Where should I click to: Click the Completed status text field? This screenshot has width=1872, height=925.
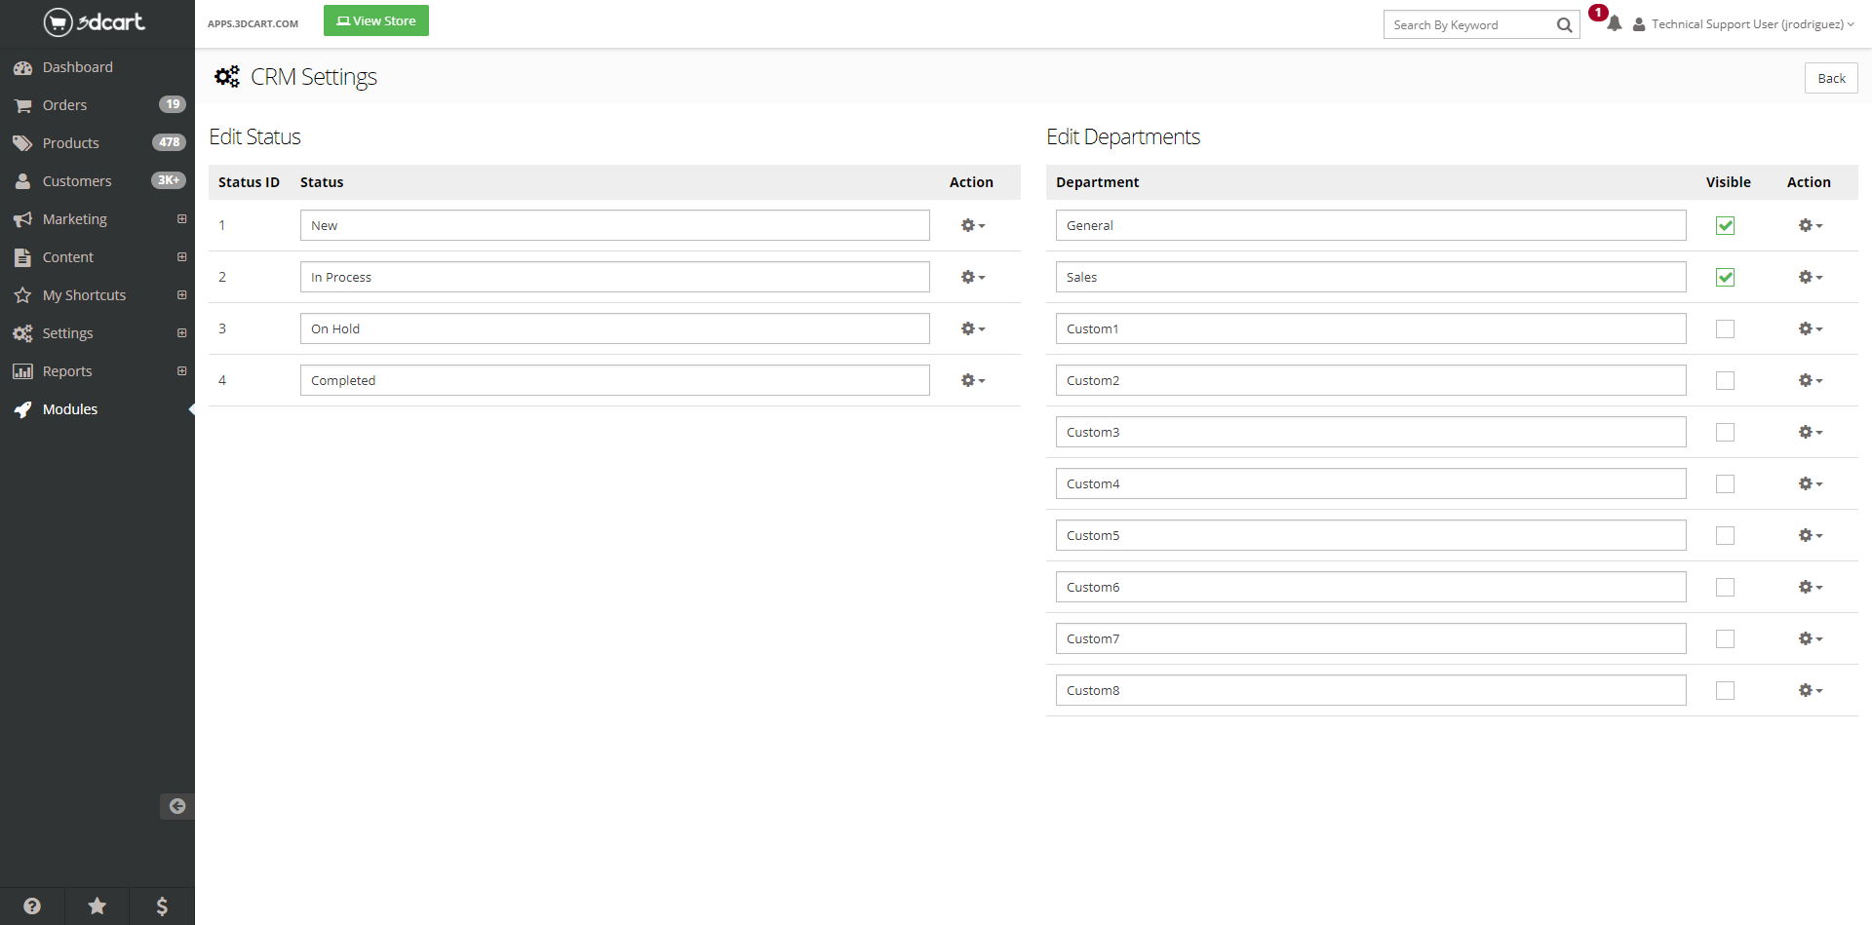[x=614, y=381]
